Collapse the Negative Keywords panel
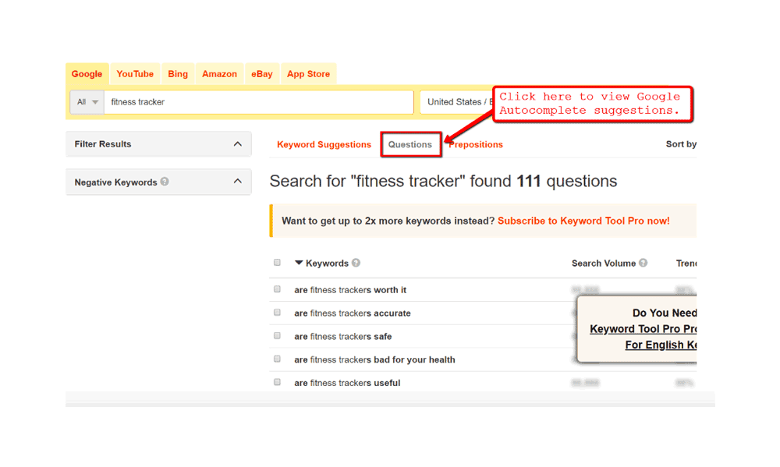The height and width of the screenshot is (467, 780). (x=238, y=182)
